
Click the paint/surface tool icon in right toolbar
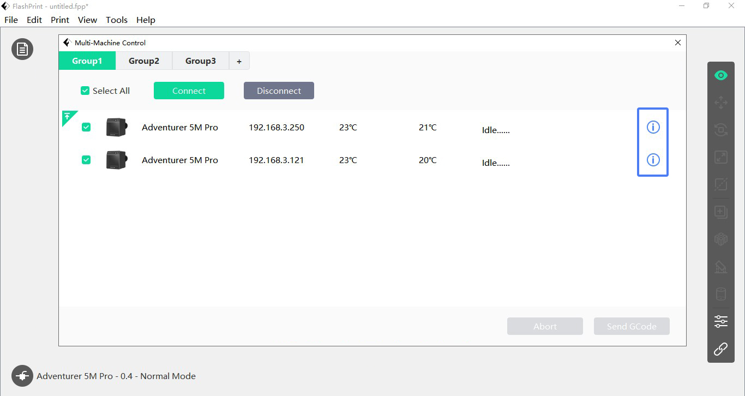click(x=721, y=267)
